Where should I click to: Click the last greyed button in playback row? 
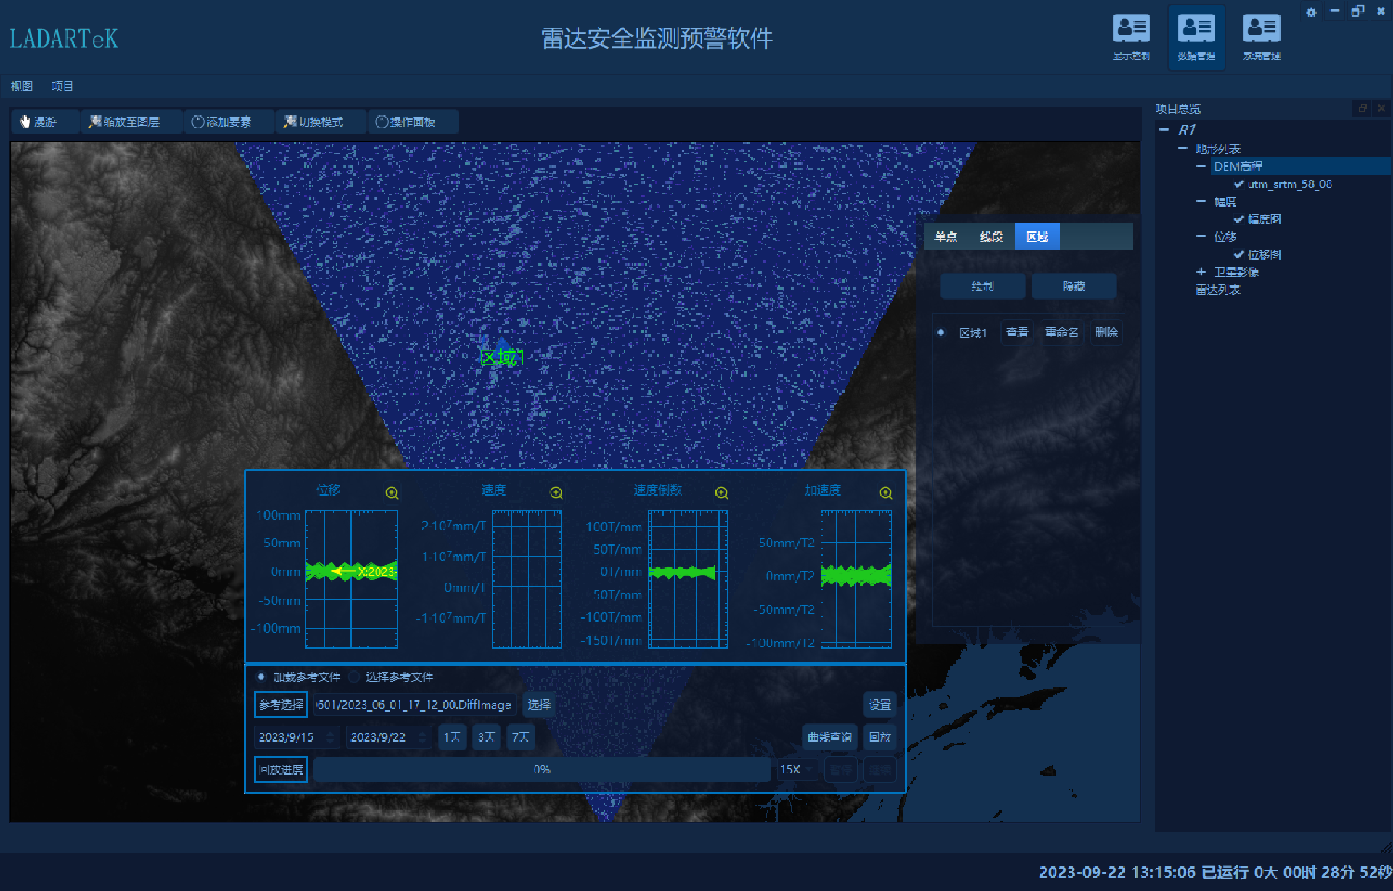(x=880, y=770)
